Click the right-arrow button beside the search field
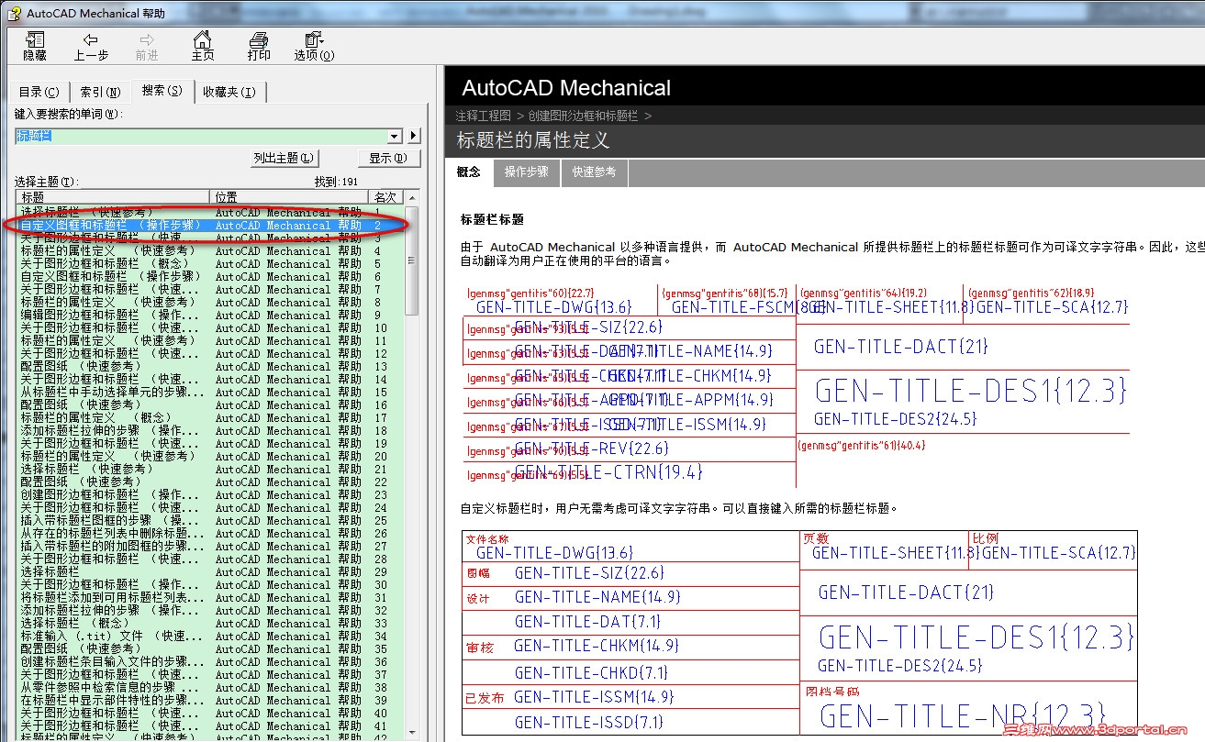The width and height of the screenshot is (1205, 742). point(414,136)
